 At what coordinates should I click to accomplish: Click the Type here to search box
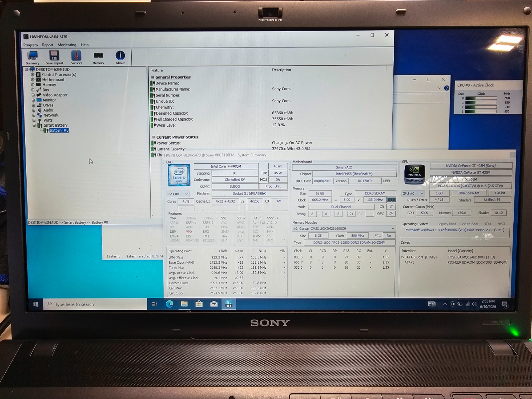[x=95, y=304]
